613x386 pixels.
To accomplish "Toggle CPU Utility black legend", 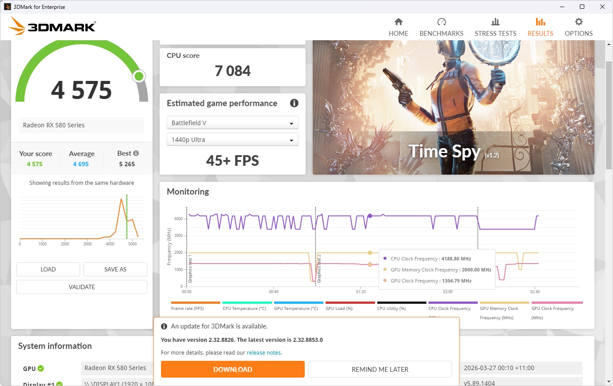I will coord(402,303).
